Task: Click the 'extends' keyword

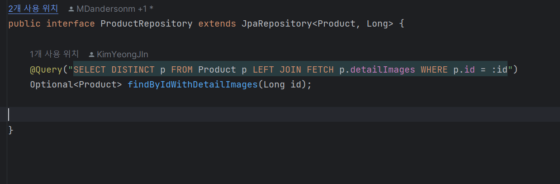Action: pos(217,24)
